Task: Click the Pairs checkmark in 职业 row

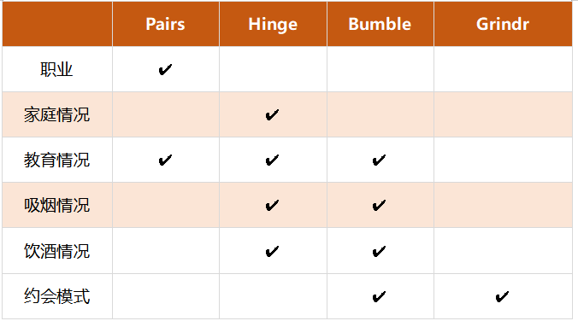Action: click(x=165, y=69)
